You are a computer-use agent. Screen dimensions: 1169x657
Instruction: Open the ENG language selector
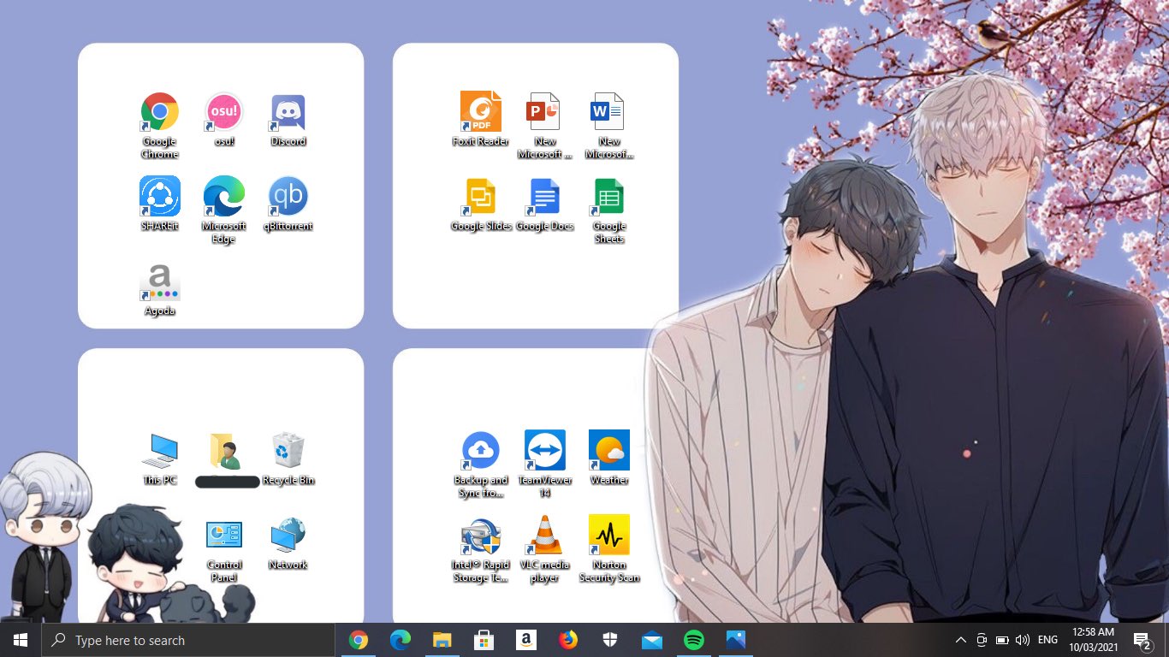(x=1047, y=640)
